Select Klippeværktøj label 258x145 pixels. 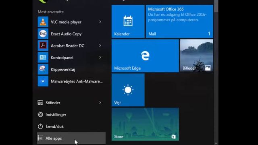(x=63, y=69)
